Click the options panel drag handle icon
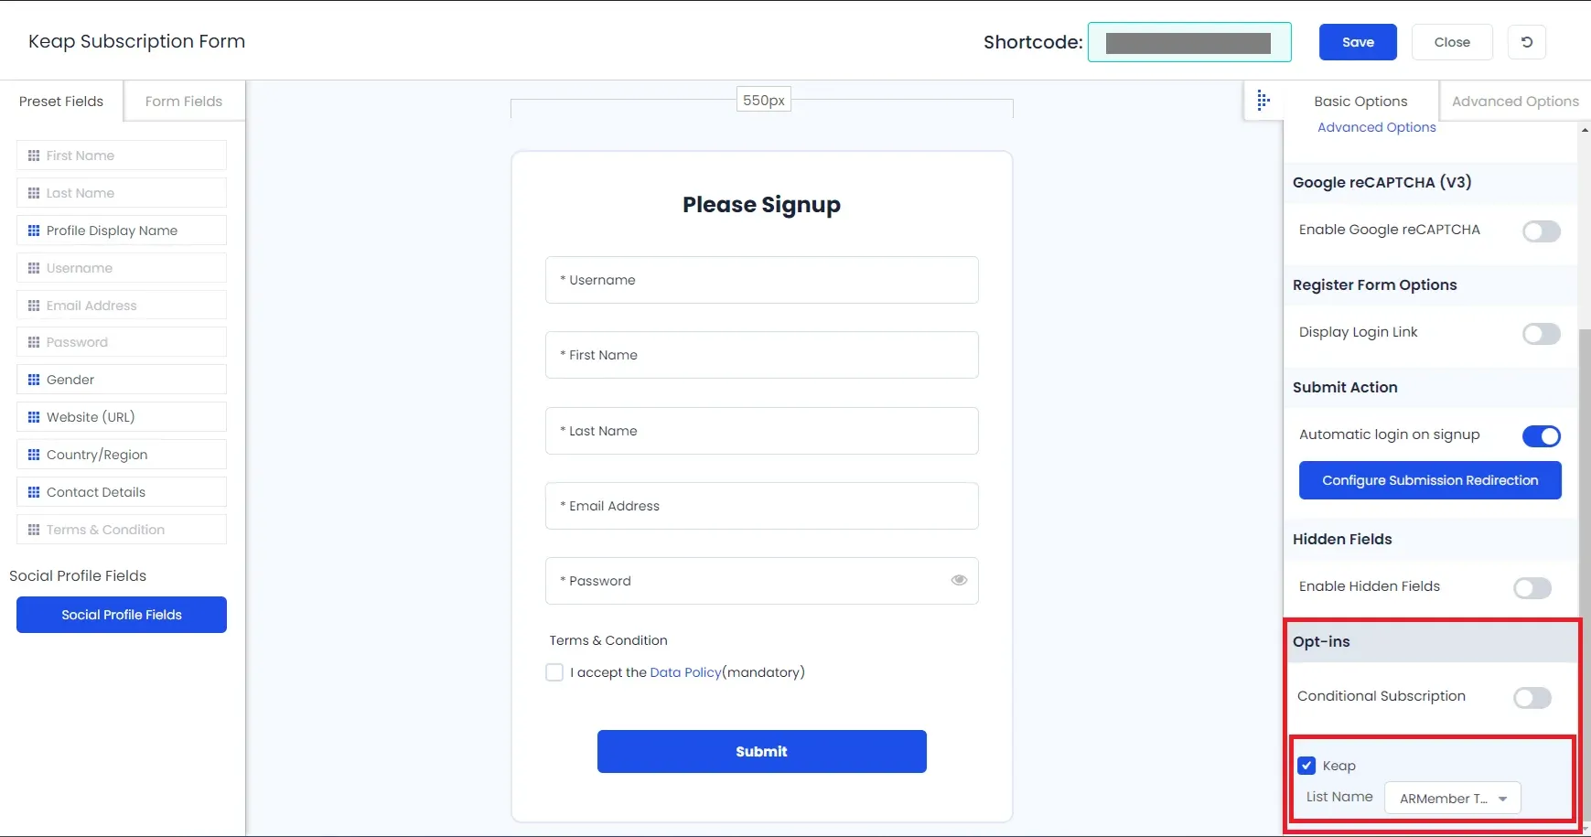Screen dimensions: 1591x837 tap(1263, 101)
